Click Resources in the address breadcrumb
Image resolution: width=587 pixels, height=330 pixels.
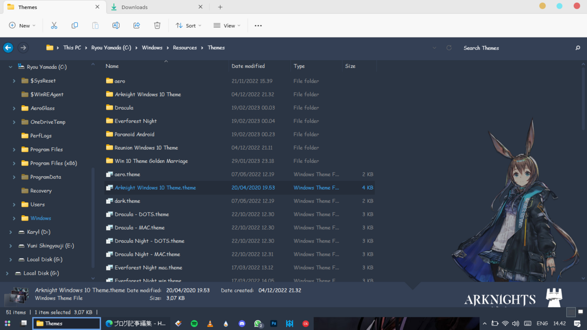tap(184, 48)
